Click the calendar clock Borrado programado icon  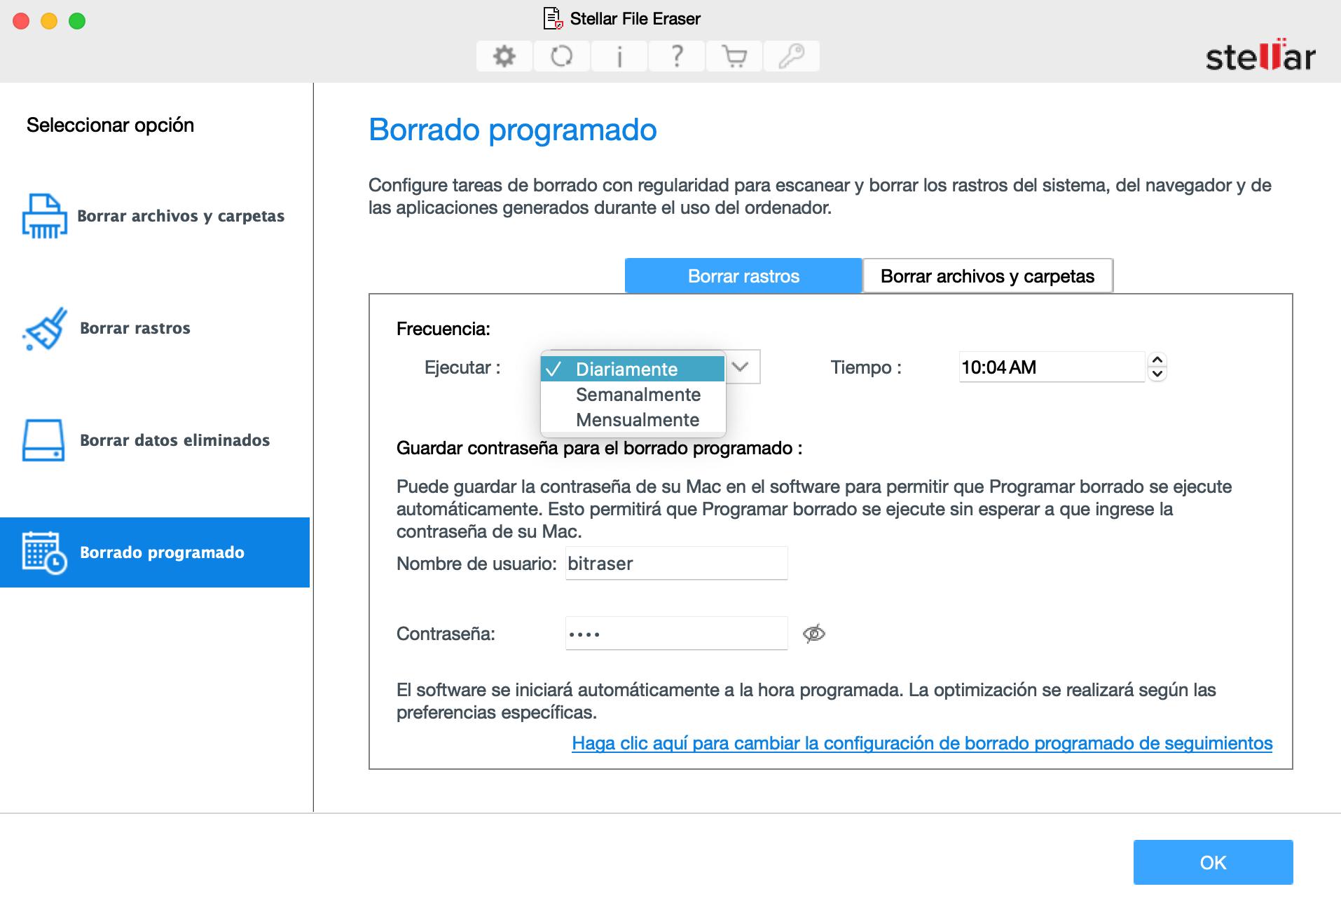coord(45,552)
